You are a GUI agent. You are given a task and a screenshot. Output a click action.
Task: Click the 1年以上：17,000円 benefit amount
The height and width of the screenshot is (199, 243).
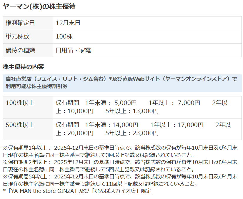point(177,125)
